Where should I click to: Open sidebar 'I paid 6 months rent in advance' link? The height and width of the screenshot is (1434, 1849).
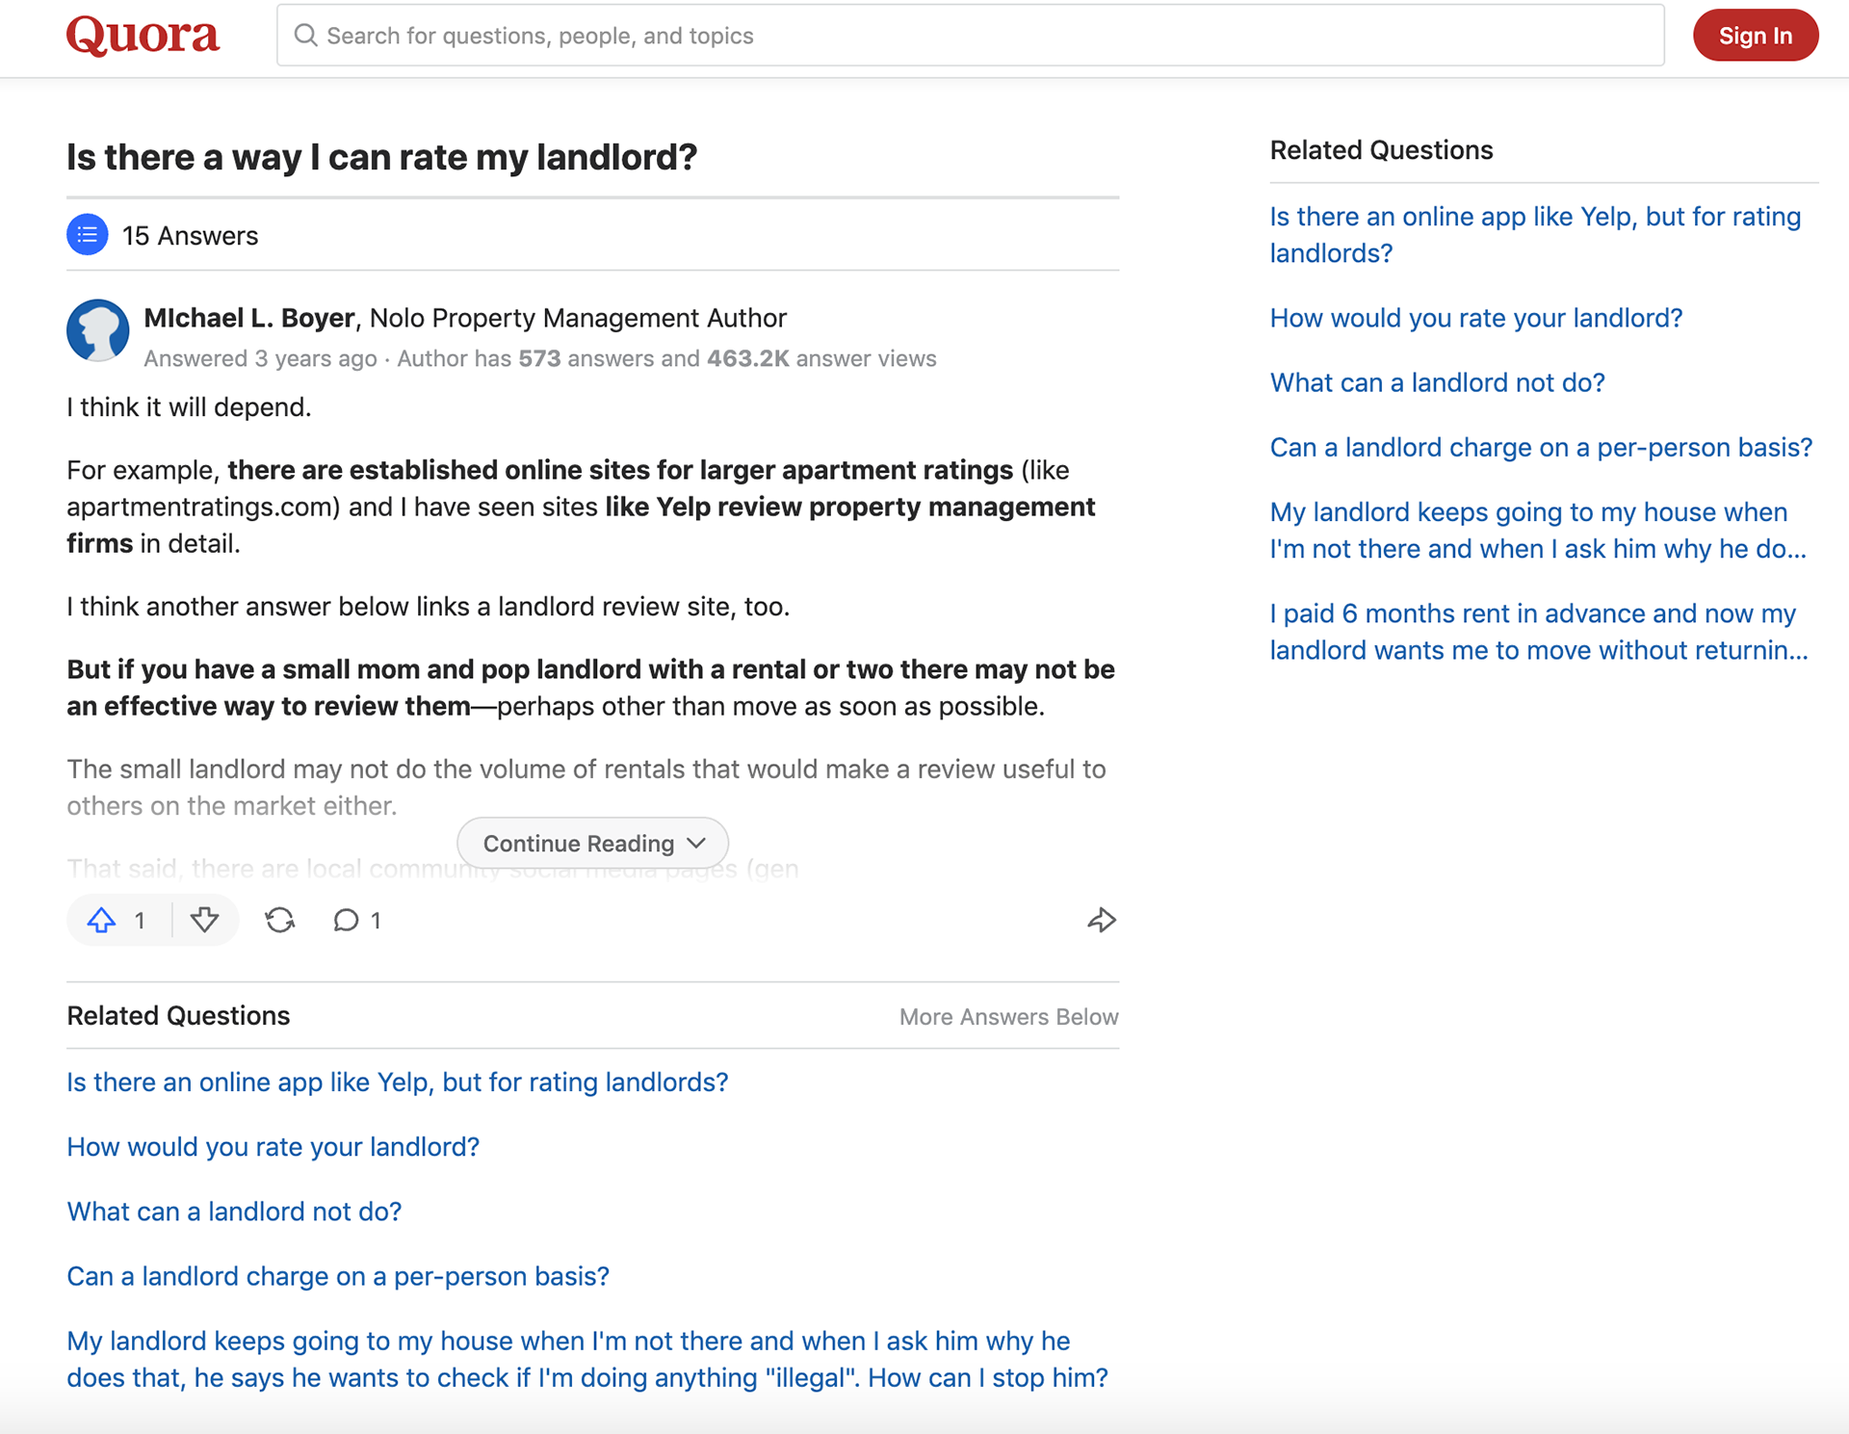(x=1539, y=632)
